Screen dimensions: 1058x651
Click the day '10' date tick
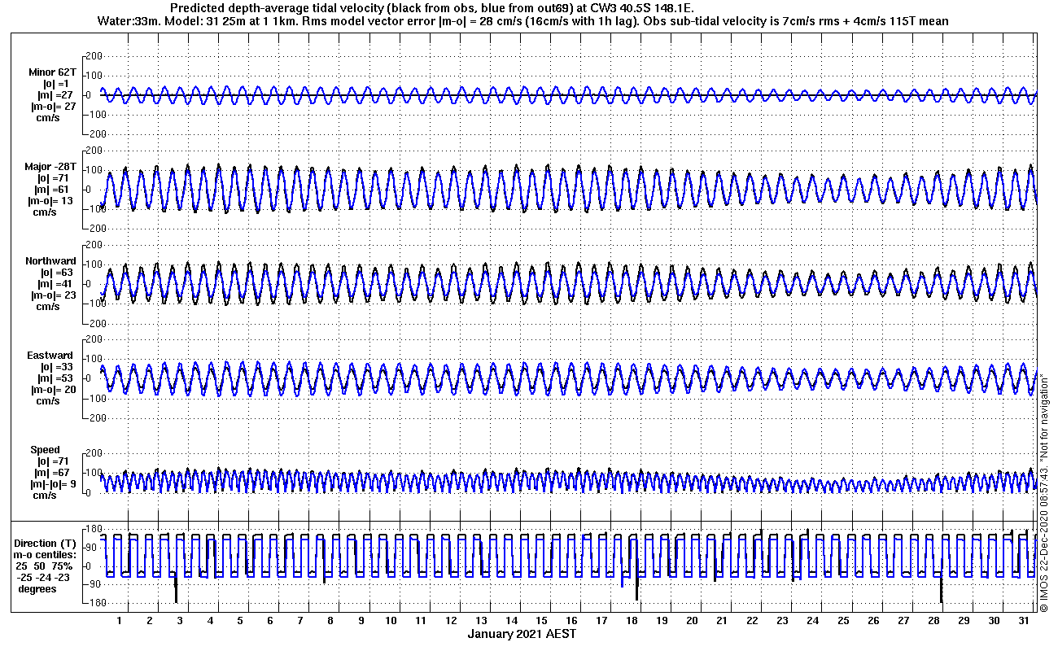pos(391,621)
